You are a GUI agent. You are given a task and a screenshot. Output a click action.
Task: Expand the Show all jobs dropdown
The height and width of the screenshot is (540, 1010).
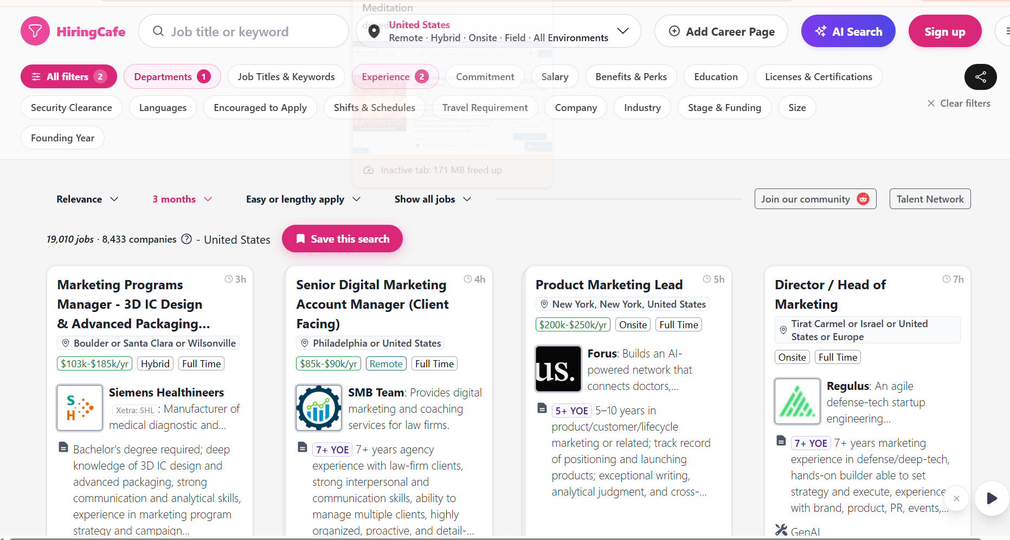tap(433, 199)
